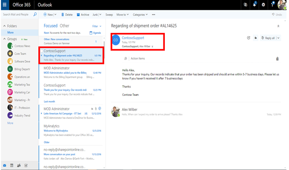Open the Calendar icon in bottom navigation
This screenshot has height=170, width=289.
12,165
